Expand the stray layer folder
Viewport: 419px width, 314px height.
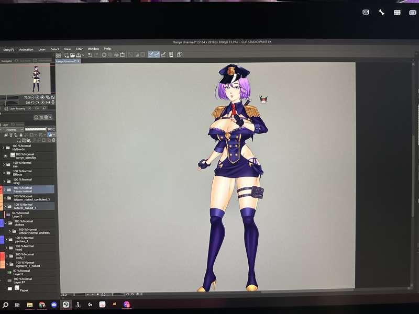4,181
